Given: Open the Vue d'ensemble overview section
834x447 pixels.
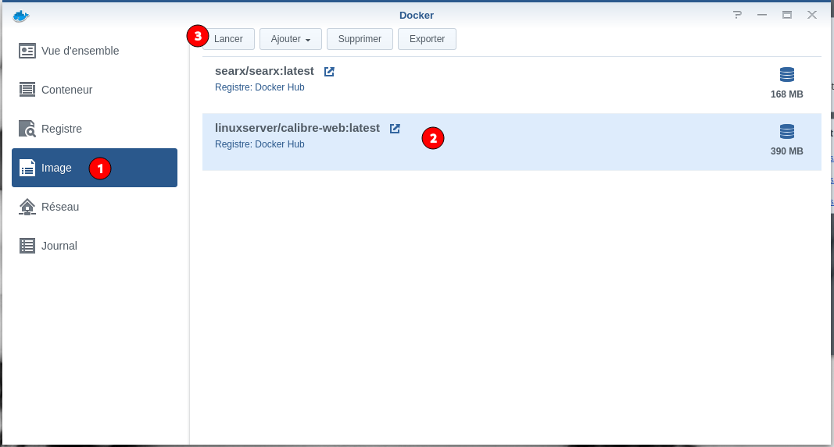Looking at the screenshot, I should [80, 51].
